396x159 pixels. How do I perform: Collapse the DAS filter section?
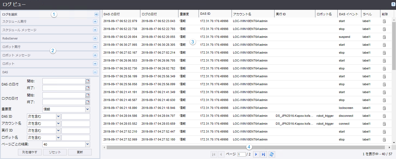coord(95,72)
